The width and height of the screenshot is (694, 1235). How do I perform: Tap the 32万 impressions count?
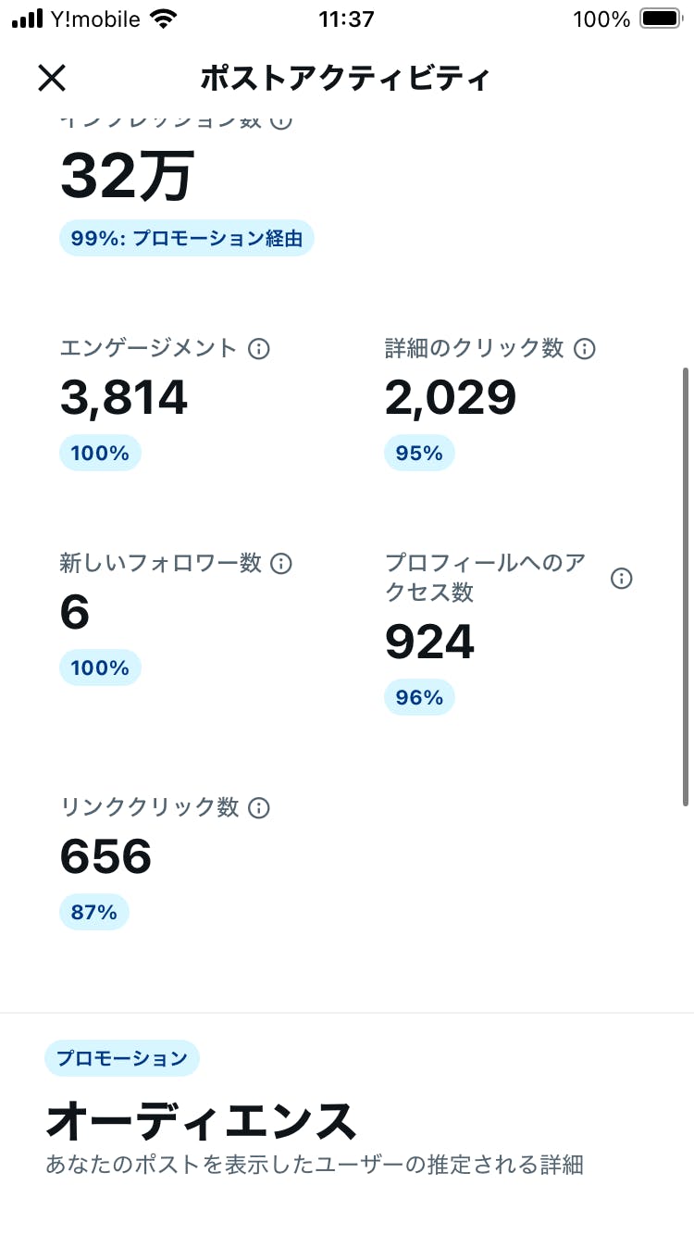127,176
